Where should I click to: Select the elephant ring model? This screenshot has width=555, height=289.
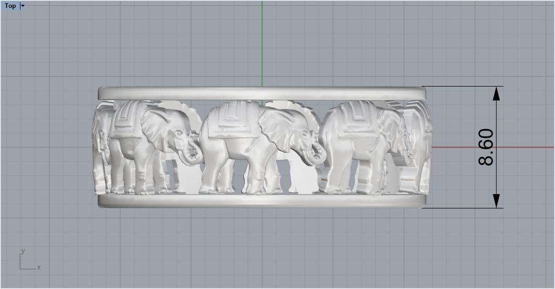coord(263,147)
